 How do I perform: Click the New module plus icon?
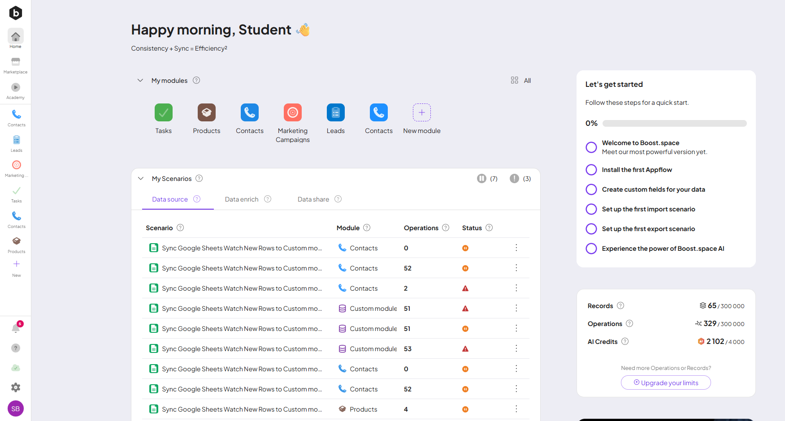tap(421, 113)
